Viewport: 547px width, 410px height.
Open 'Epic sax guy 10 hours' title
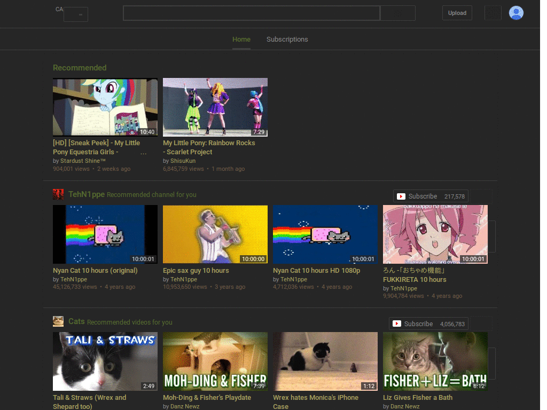click(x=196, y=270)
